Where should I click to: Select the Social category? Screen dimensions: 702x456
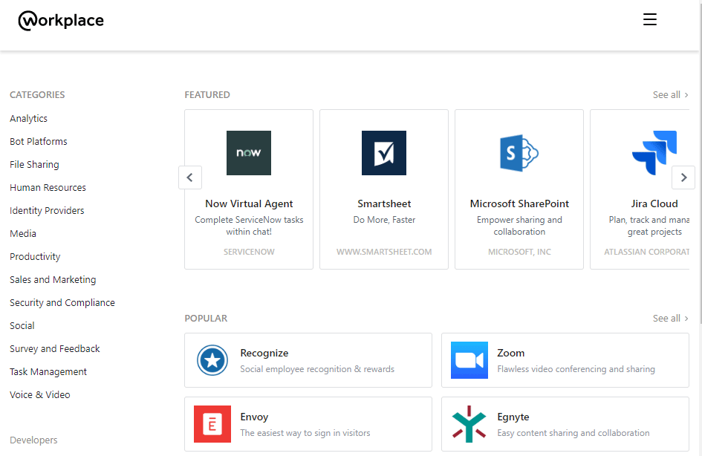click(x=22, y=326)
